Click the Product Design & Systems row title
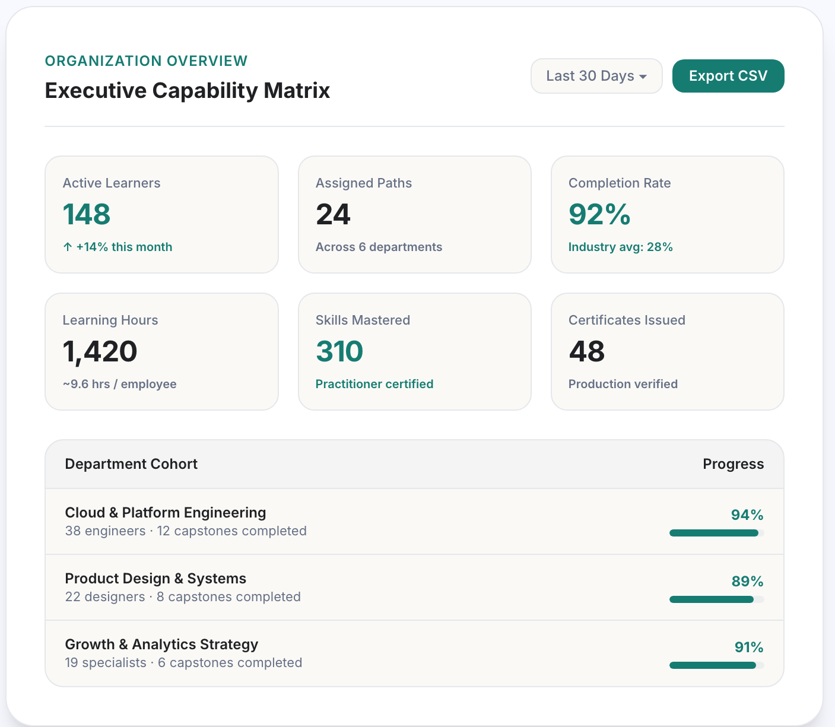The height and width of the screenshot is (727, 835). coord(155,579)
